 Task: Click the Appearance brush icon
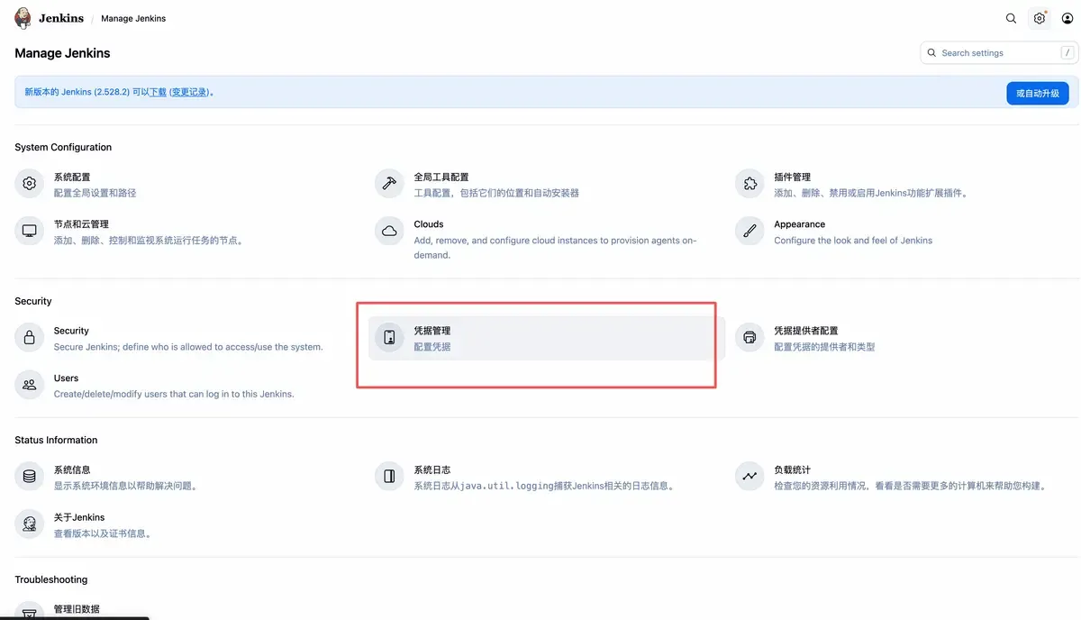click(749, 232)
